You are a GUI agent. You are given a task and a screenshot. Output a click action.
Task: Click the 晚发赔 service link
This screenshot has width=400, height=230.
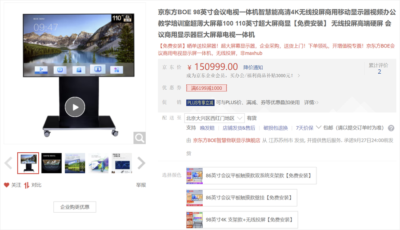tap(207, 128)
